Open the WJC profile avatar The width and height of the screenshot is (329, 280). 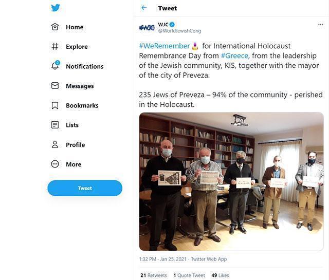pos(147,27)
